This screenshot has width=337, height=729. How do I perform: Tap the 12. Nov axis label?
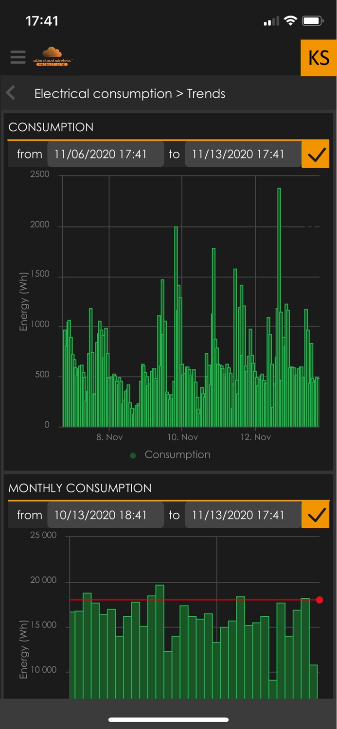256,437
